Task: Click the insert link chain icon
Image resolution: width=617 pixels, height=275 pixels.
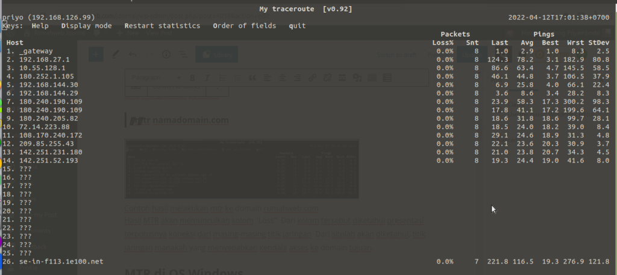Action: (x=312, y=78)
